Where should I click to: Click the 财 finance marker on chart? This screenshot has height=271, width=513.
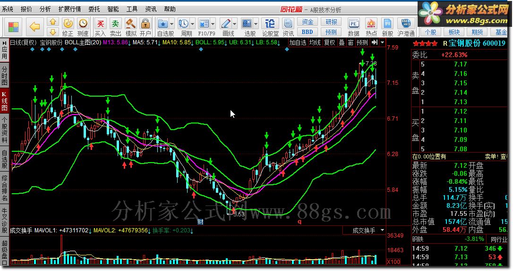pyautogui.click(x=200, y=222)
